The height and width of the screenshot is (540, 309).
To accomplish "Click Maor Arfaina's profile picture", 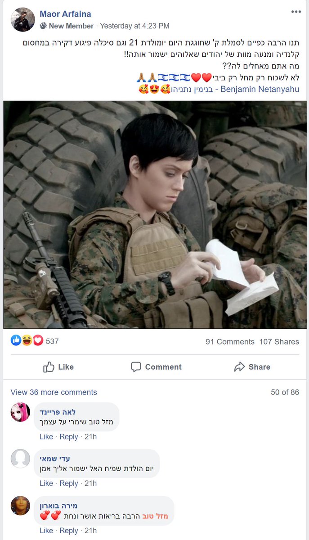I will click(x=22, y=20).
